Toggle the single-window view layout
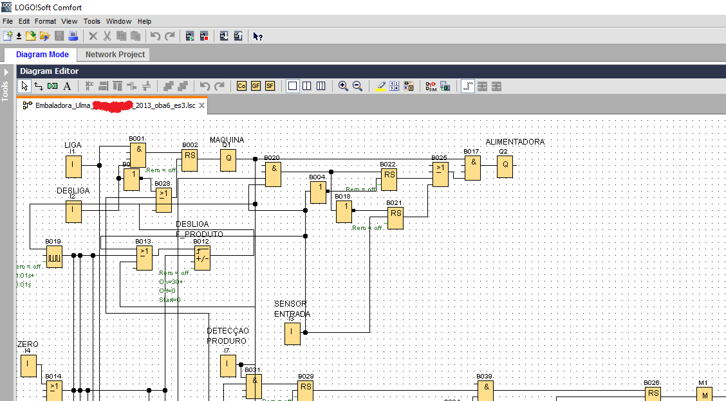This screenshot has width=726, height=401. [x=293, y=86]
